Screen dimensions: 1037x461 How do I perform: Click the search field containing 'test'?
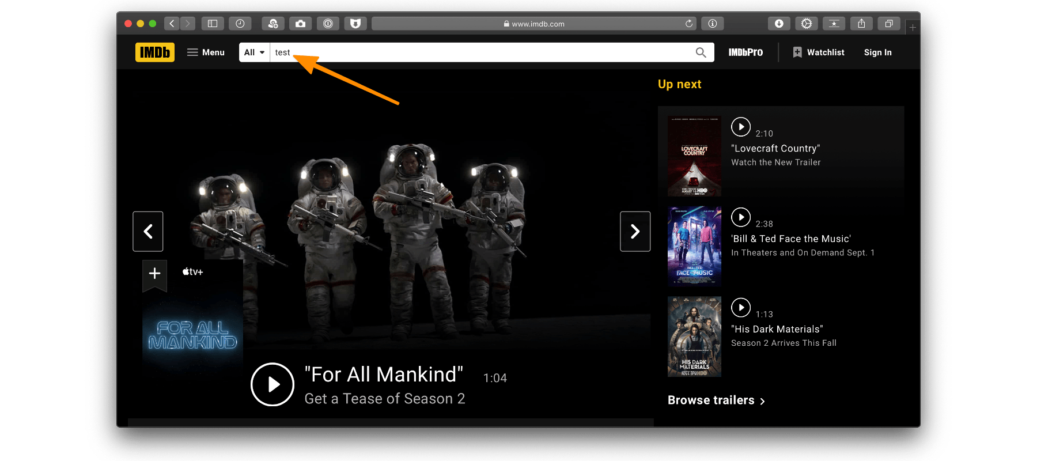tap(482, 52)
